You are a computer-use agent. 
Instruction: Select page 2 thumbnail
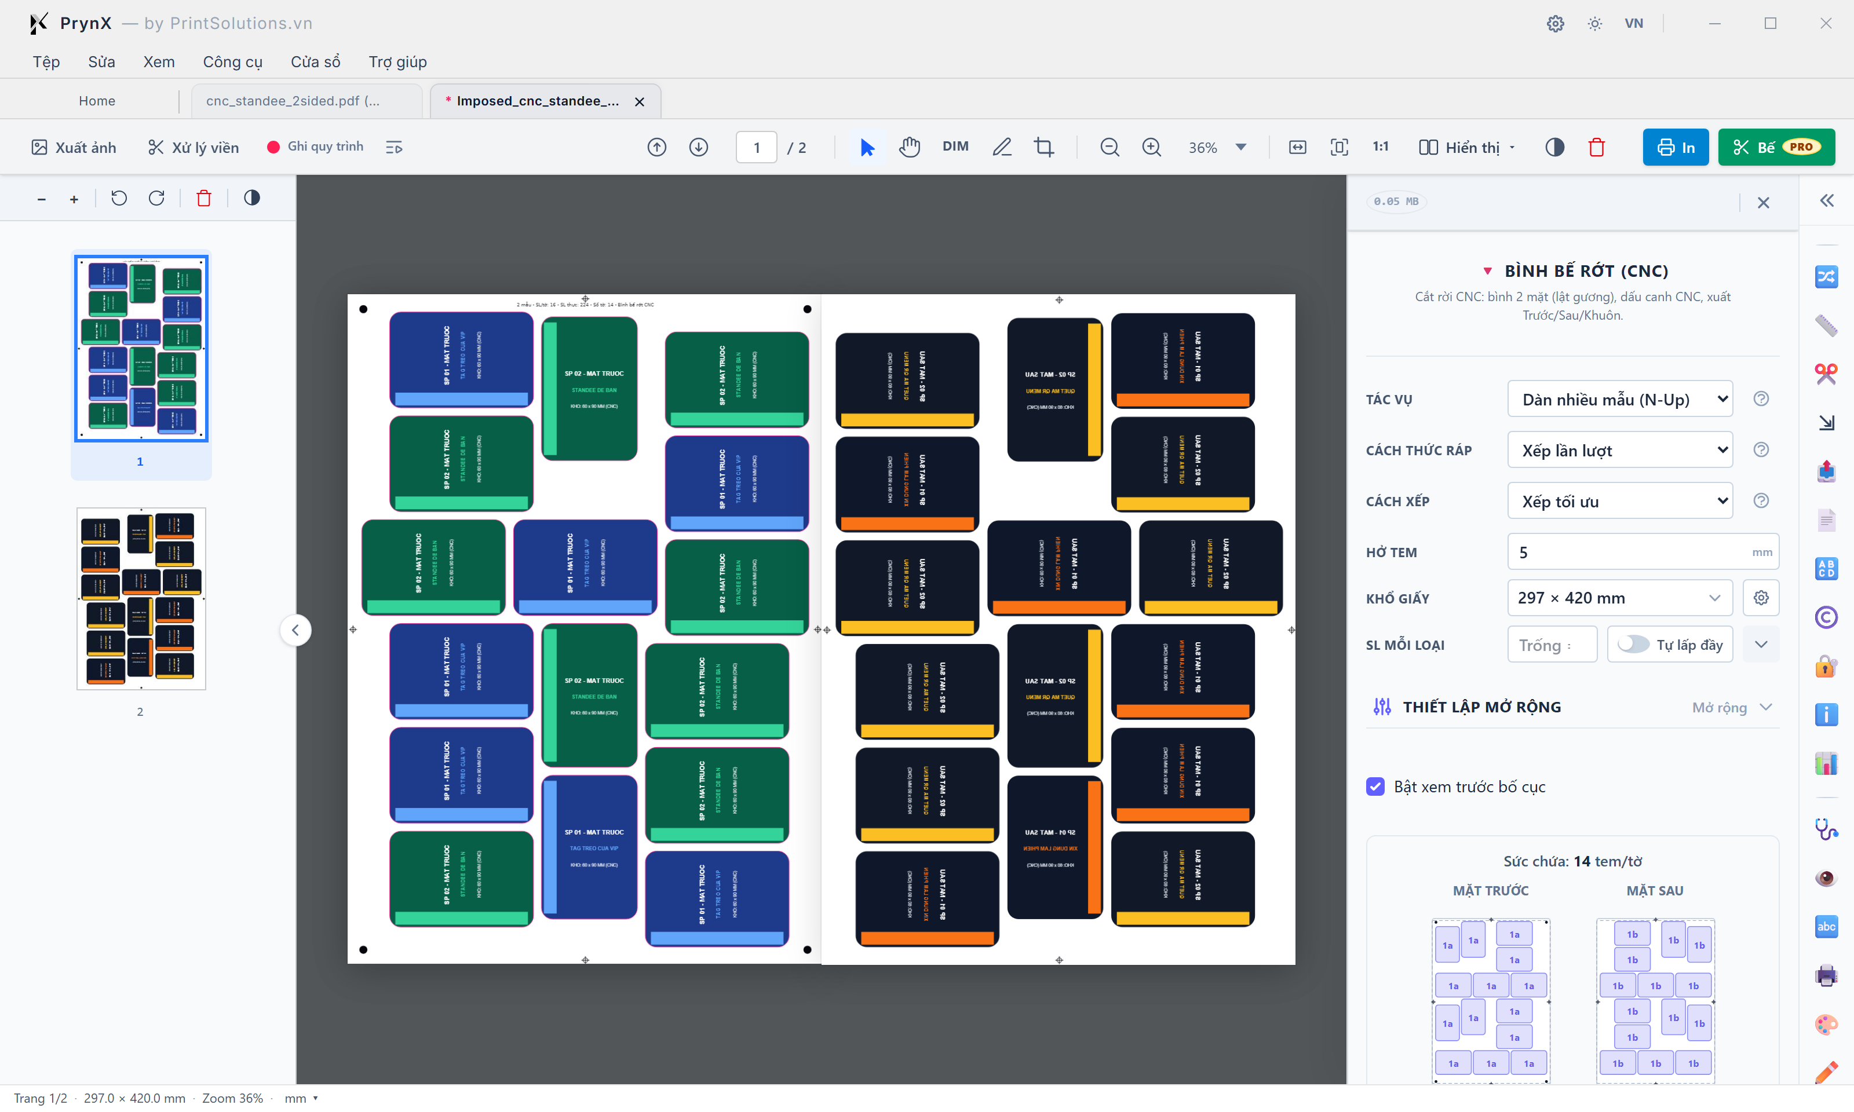point(141,599)
